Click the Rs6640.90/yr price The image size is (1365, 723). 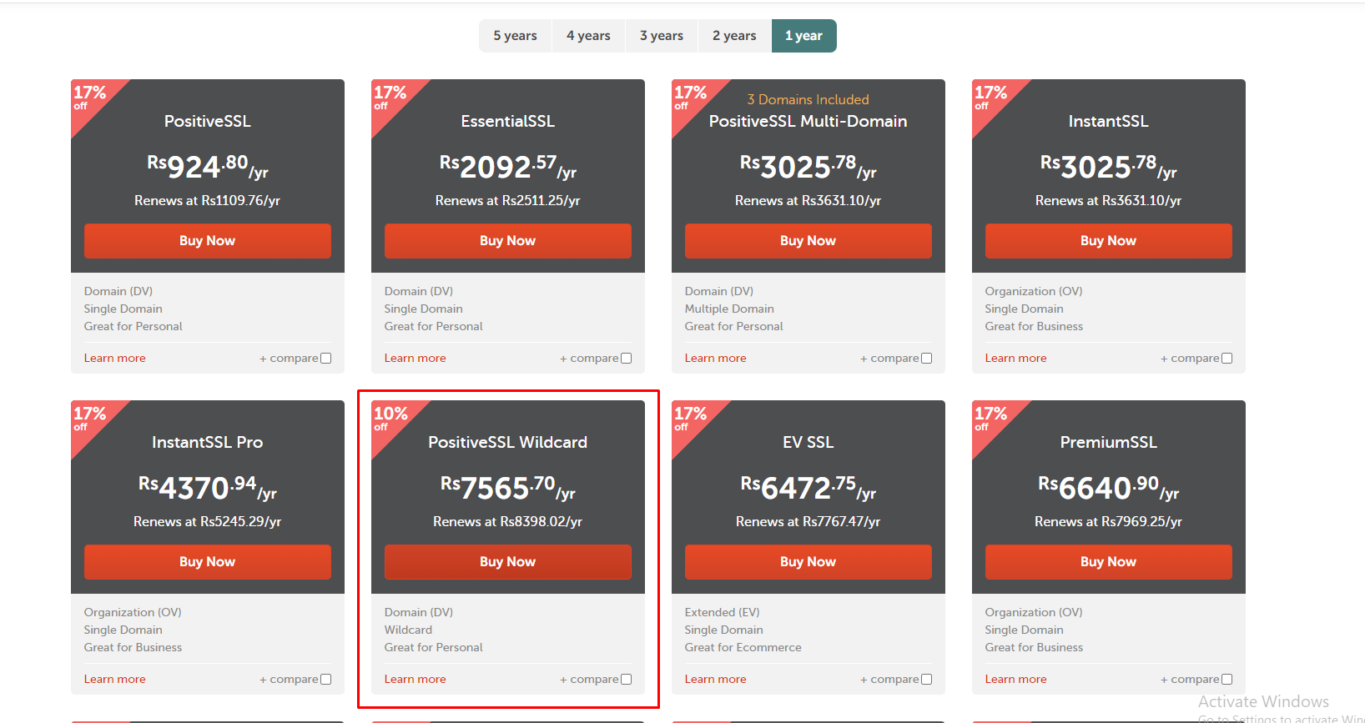pyautogui.click(x=1109, y=488)
